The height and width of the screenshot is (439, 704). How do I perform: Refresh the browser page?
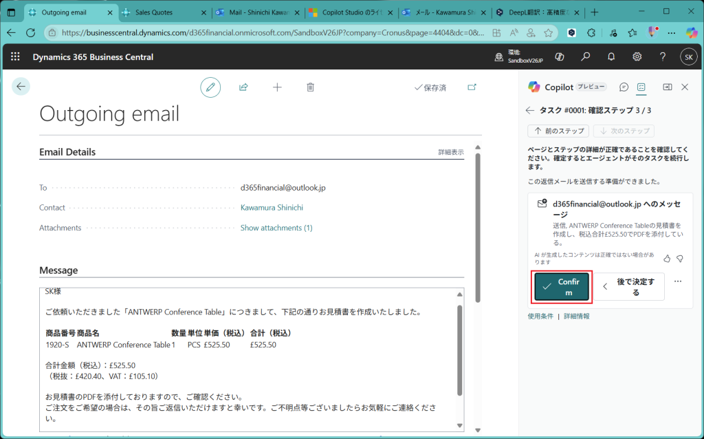click(30, 33)
